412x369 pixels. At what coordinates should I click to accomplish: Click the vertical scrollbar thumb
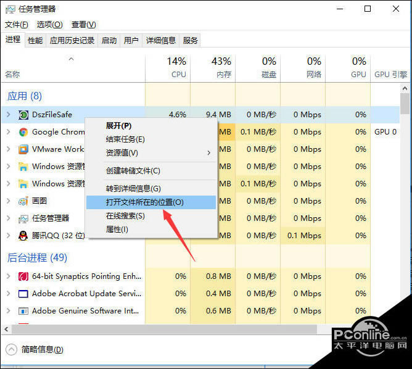point(405,104)
